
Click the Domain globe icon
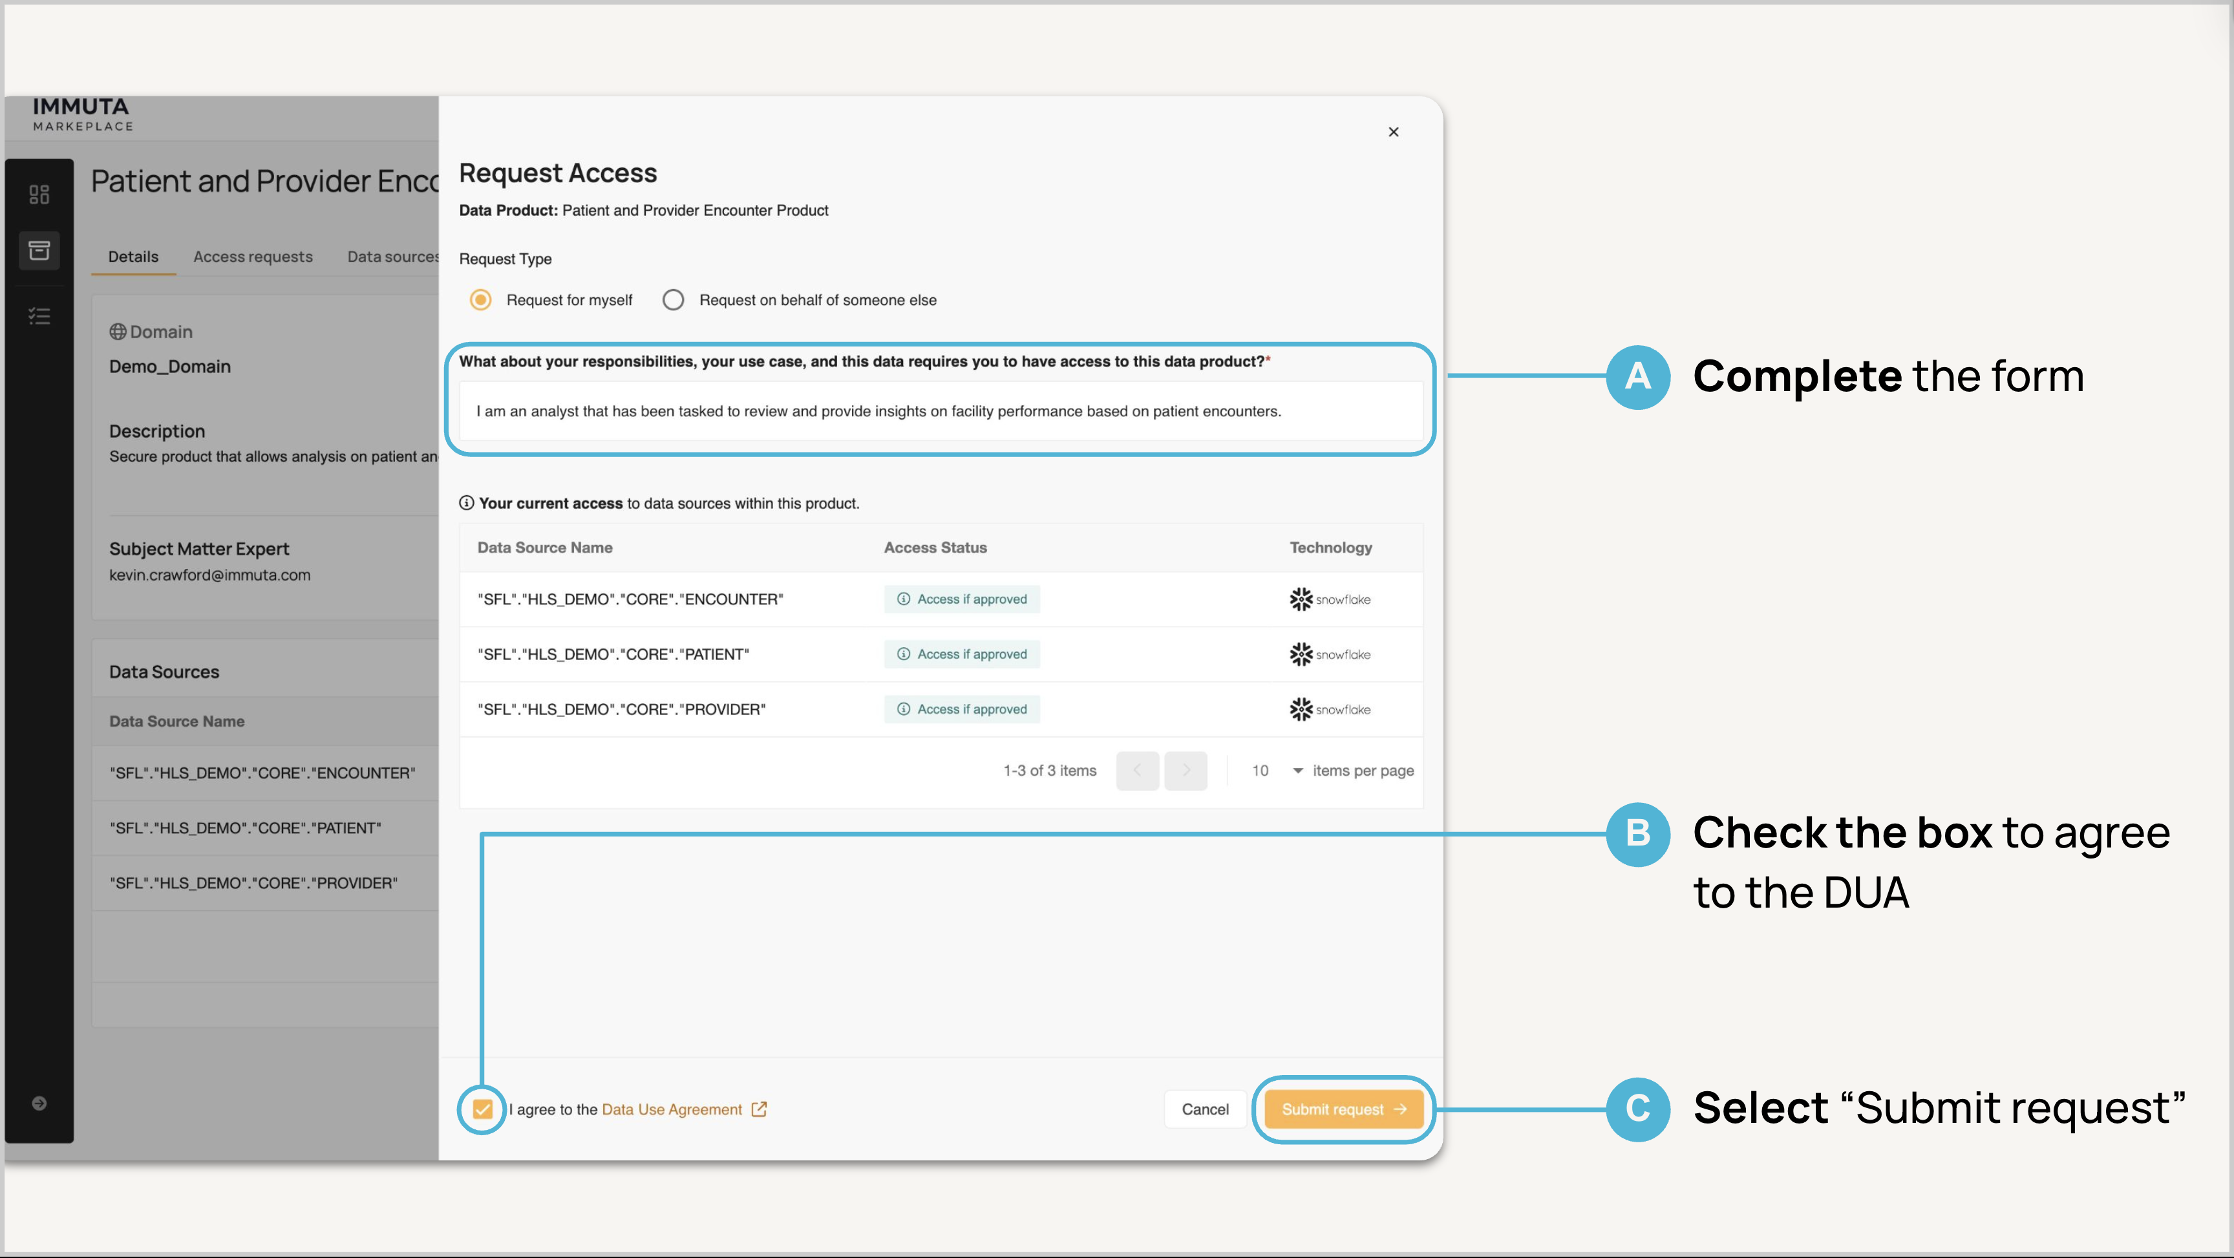[118, 332]
